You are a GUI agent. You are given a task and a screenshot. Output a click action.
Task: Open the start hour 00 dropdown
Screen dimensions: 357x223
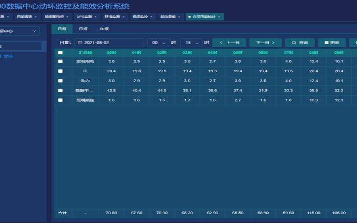pos(158,43)
